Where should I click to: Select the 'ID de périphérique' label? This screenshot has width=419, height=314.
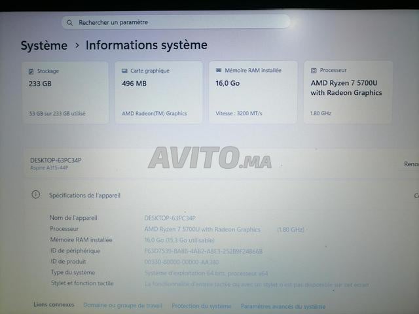tap(75, 251)
